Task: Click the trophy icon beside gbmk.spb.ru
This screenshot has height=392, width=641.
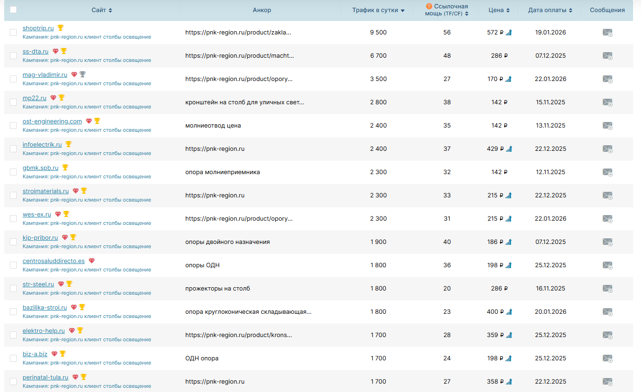Action: tap(65, 168)
